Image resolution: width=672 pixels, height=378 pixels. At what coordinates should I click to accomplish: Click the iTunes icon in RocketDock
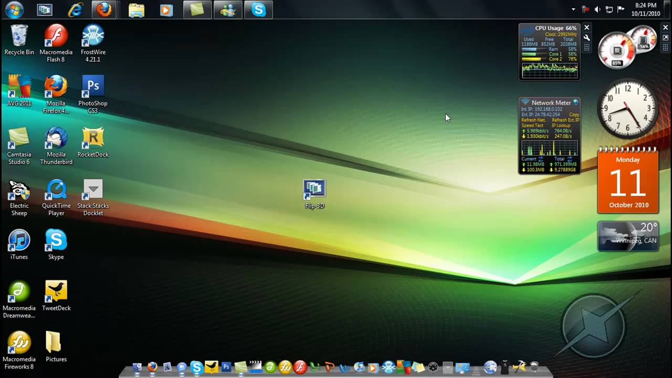point(359,367)
